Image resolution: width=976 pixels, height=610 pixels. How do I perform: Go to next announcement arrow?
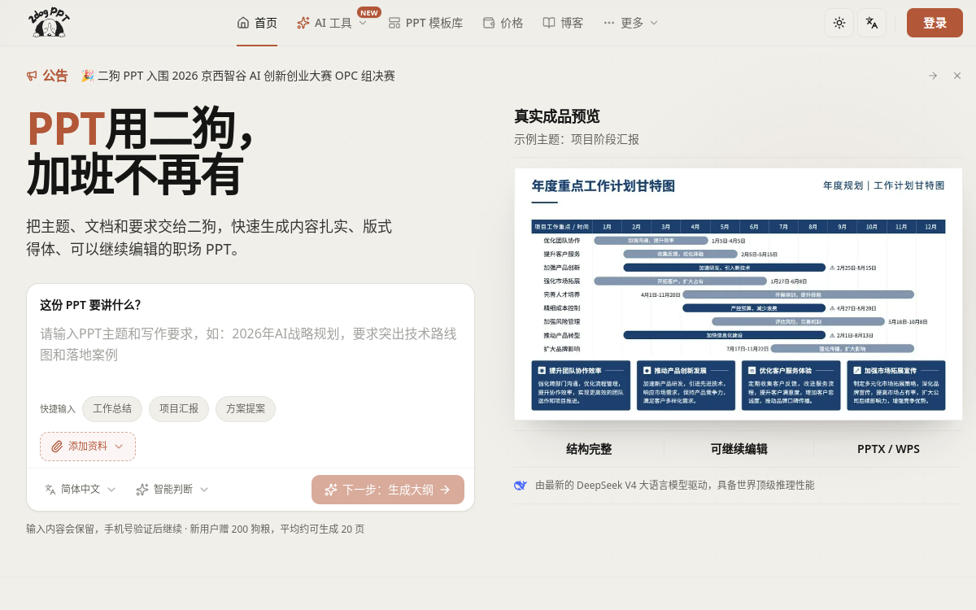933,76
